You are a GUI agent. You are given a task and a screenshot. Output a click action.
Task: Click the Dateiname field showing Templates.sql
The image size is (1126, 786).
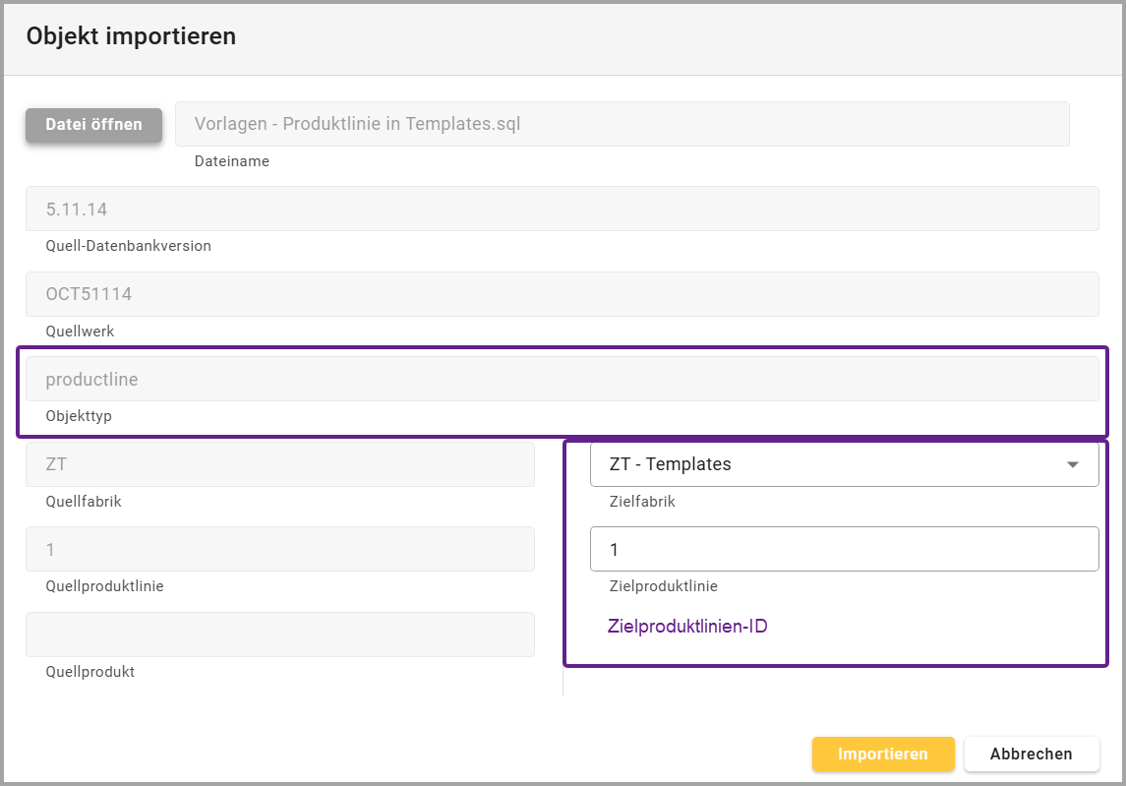coord(622,124)
